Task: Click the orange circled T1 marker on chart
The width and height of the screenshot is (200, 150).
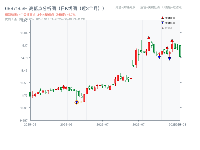Action: coord(76,102)
